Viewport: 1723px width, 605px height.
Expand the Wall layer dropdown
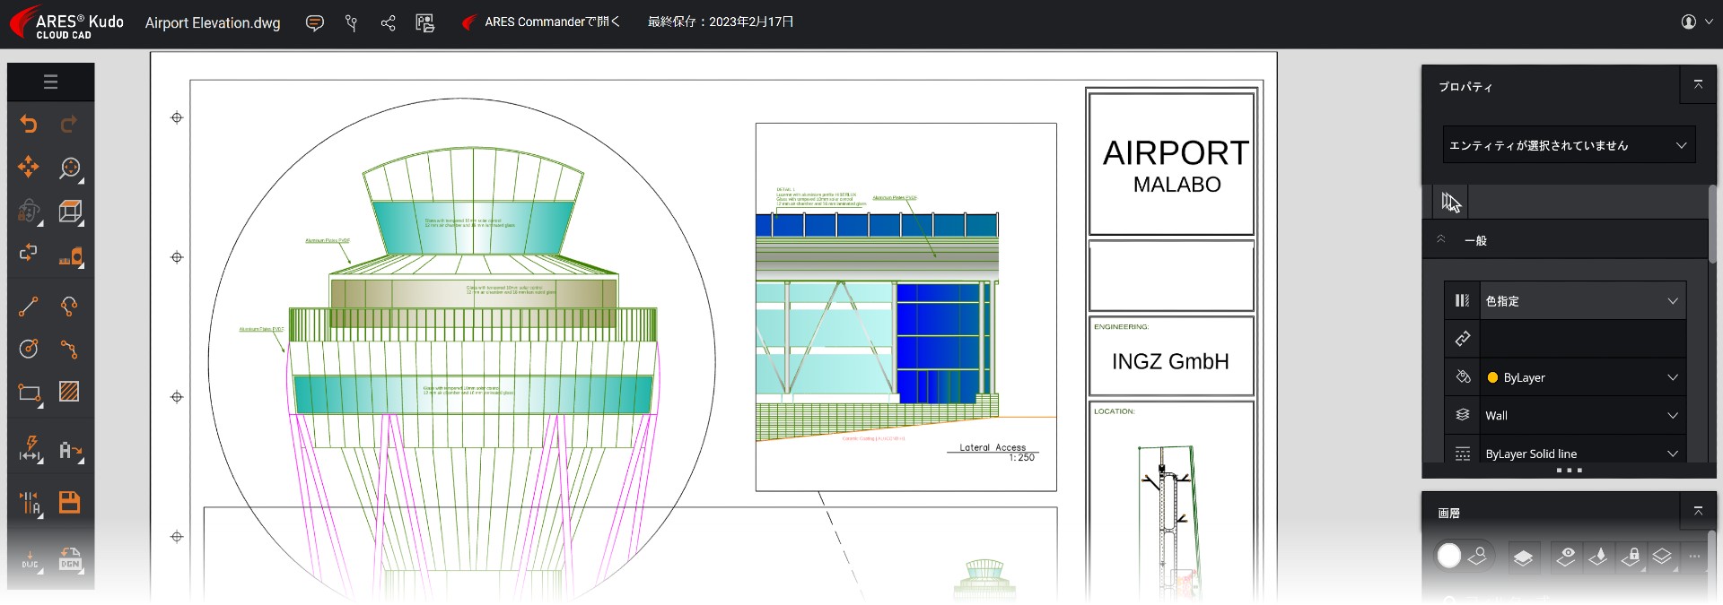click(1581, 416)
